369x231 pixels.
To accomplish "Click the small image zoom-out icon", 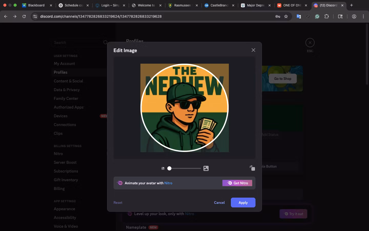I will point(163,168).
